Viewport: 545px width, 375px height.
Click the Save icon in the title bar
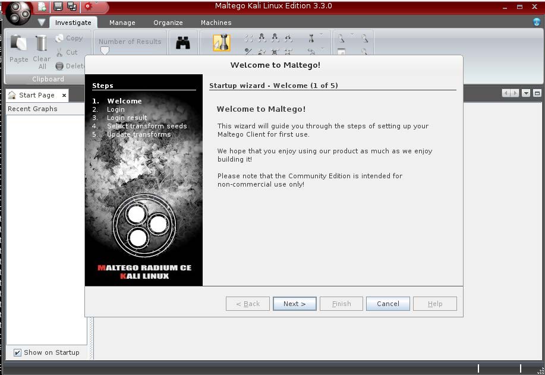(58, 7)
